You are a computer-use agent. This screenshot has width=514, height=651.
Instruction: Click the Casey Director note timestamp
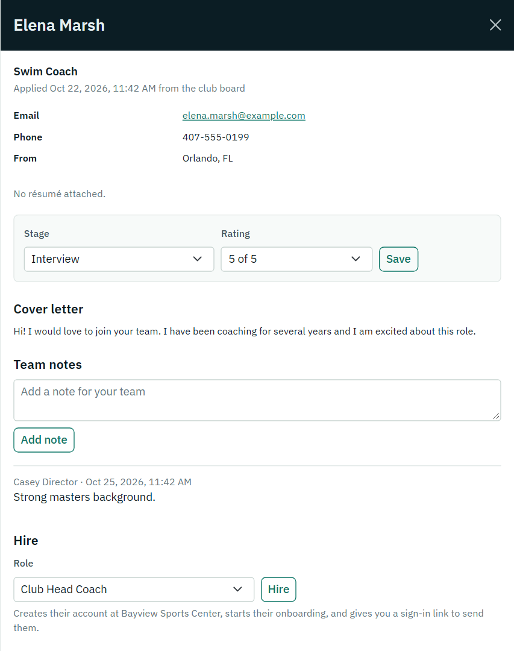(102, 482)
